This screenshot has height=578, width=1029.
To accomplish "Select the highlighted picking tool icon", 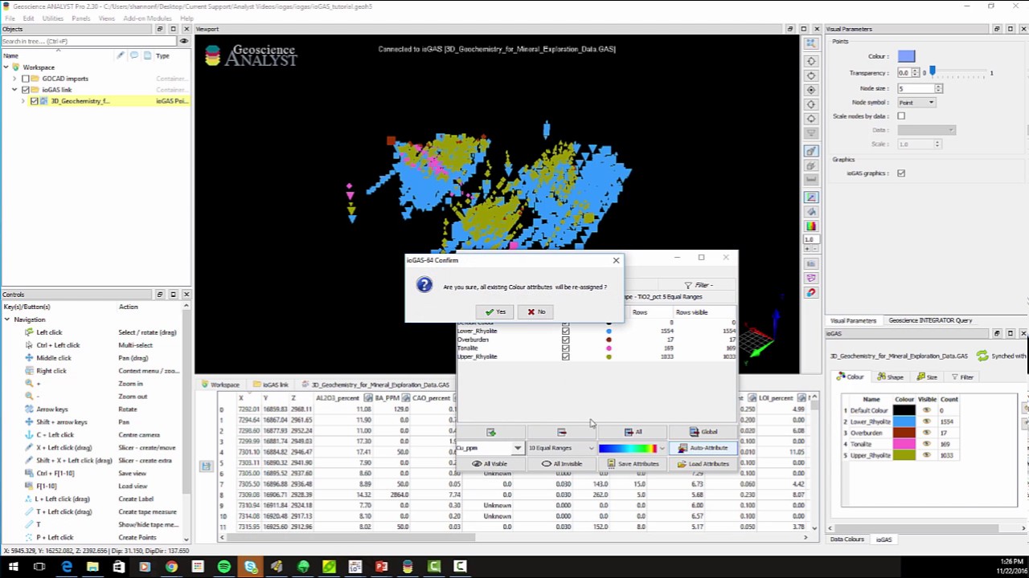I will [811, 151].
